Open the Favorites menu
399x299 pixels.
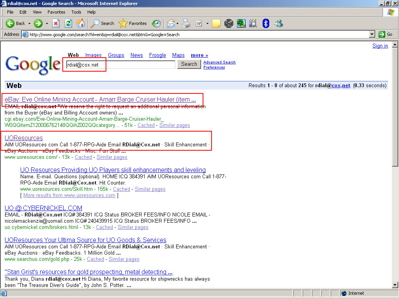(56, 12)
